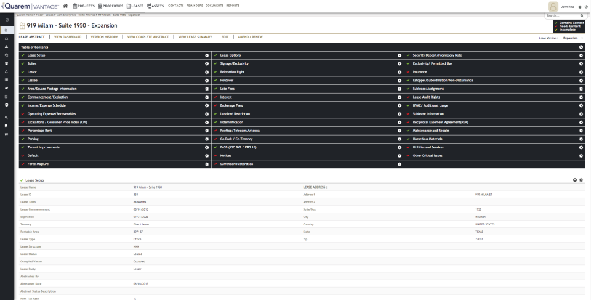
Task: Open View Dashboard link
Action: click(x=68, y=37)
